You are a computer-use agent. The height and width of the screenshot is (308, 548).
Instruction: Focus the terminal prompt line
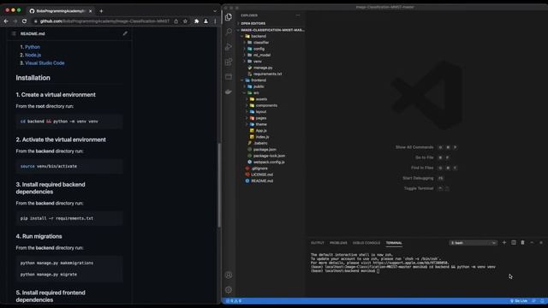(345, 271)
